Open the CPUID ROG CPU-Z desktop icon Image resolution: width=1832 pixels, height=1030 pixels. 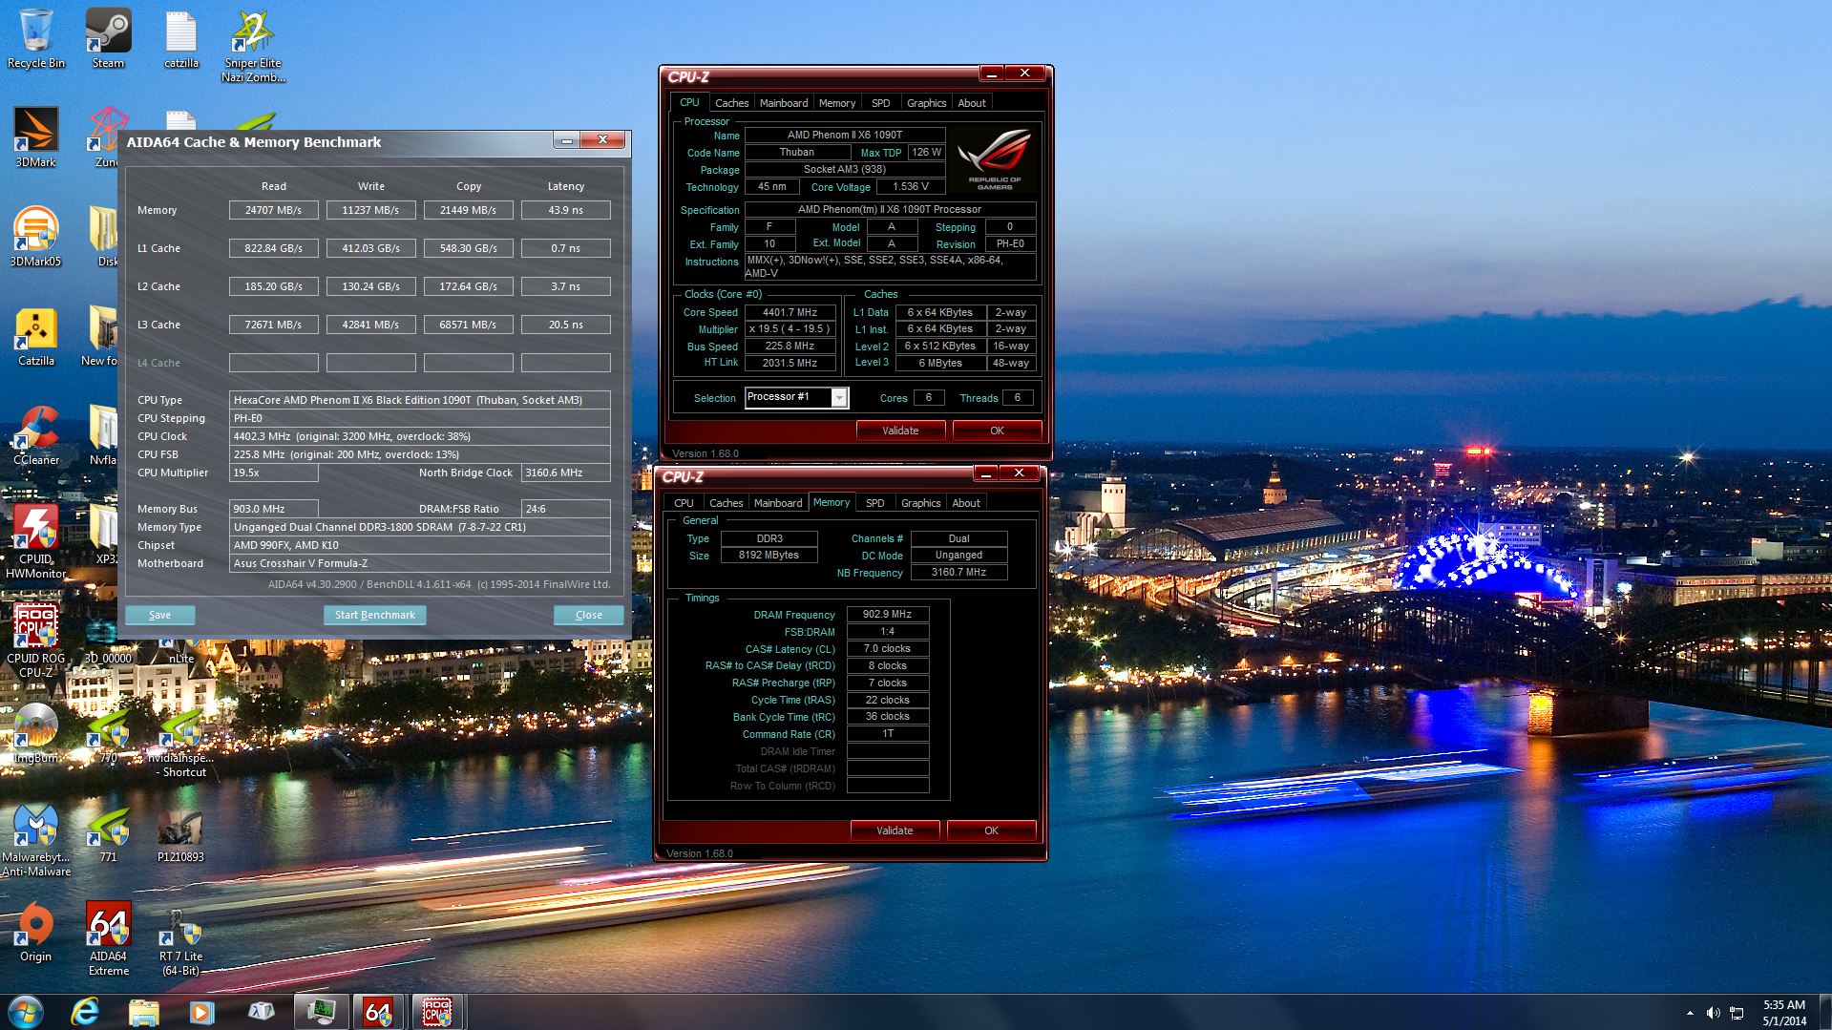[36, 641]
